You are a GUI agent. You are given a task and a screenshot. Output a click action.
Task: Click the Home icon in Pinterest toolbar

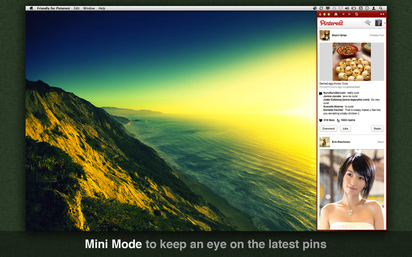click(336, 14)
